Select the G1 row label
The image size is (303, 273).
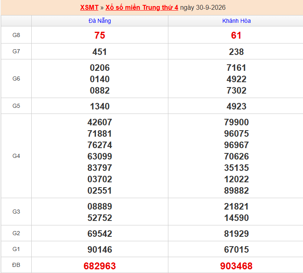tap(16, 249)
